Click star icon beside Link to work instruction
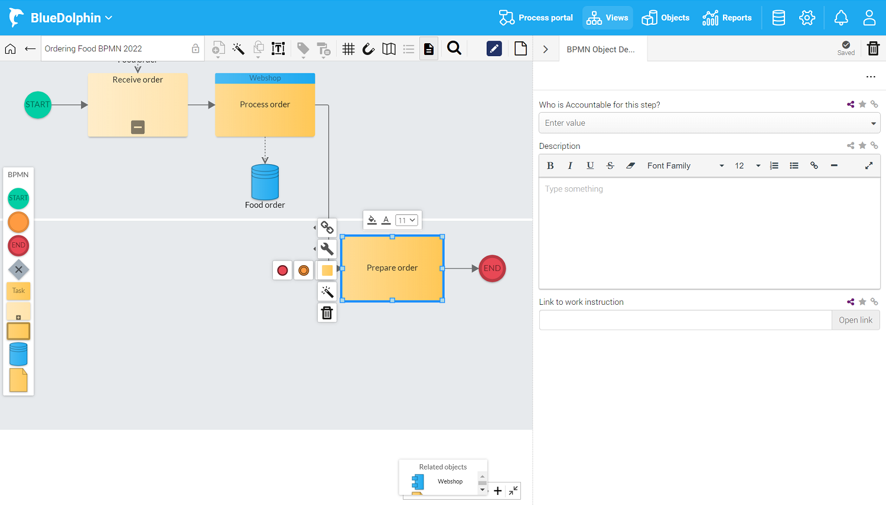The height and width of the screenshot is (505, 886). (862, 302)
